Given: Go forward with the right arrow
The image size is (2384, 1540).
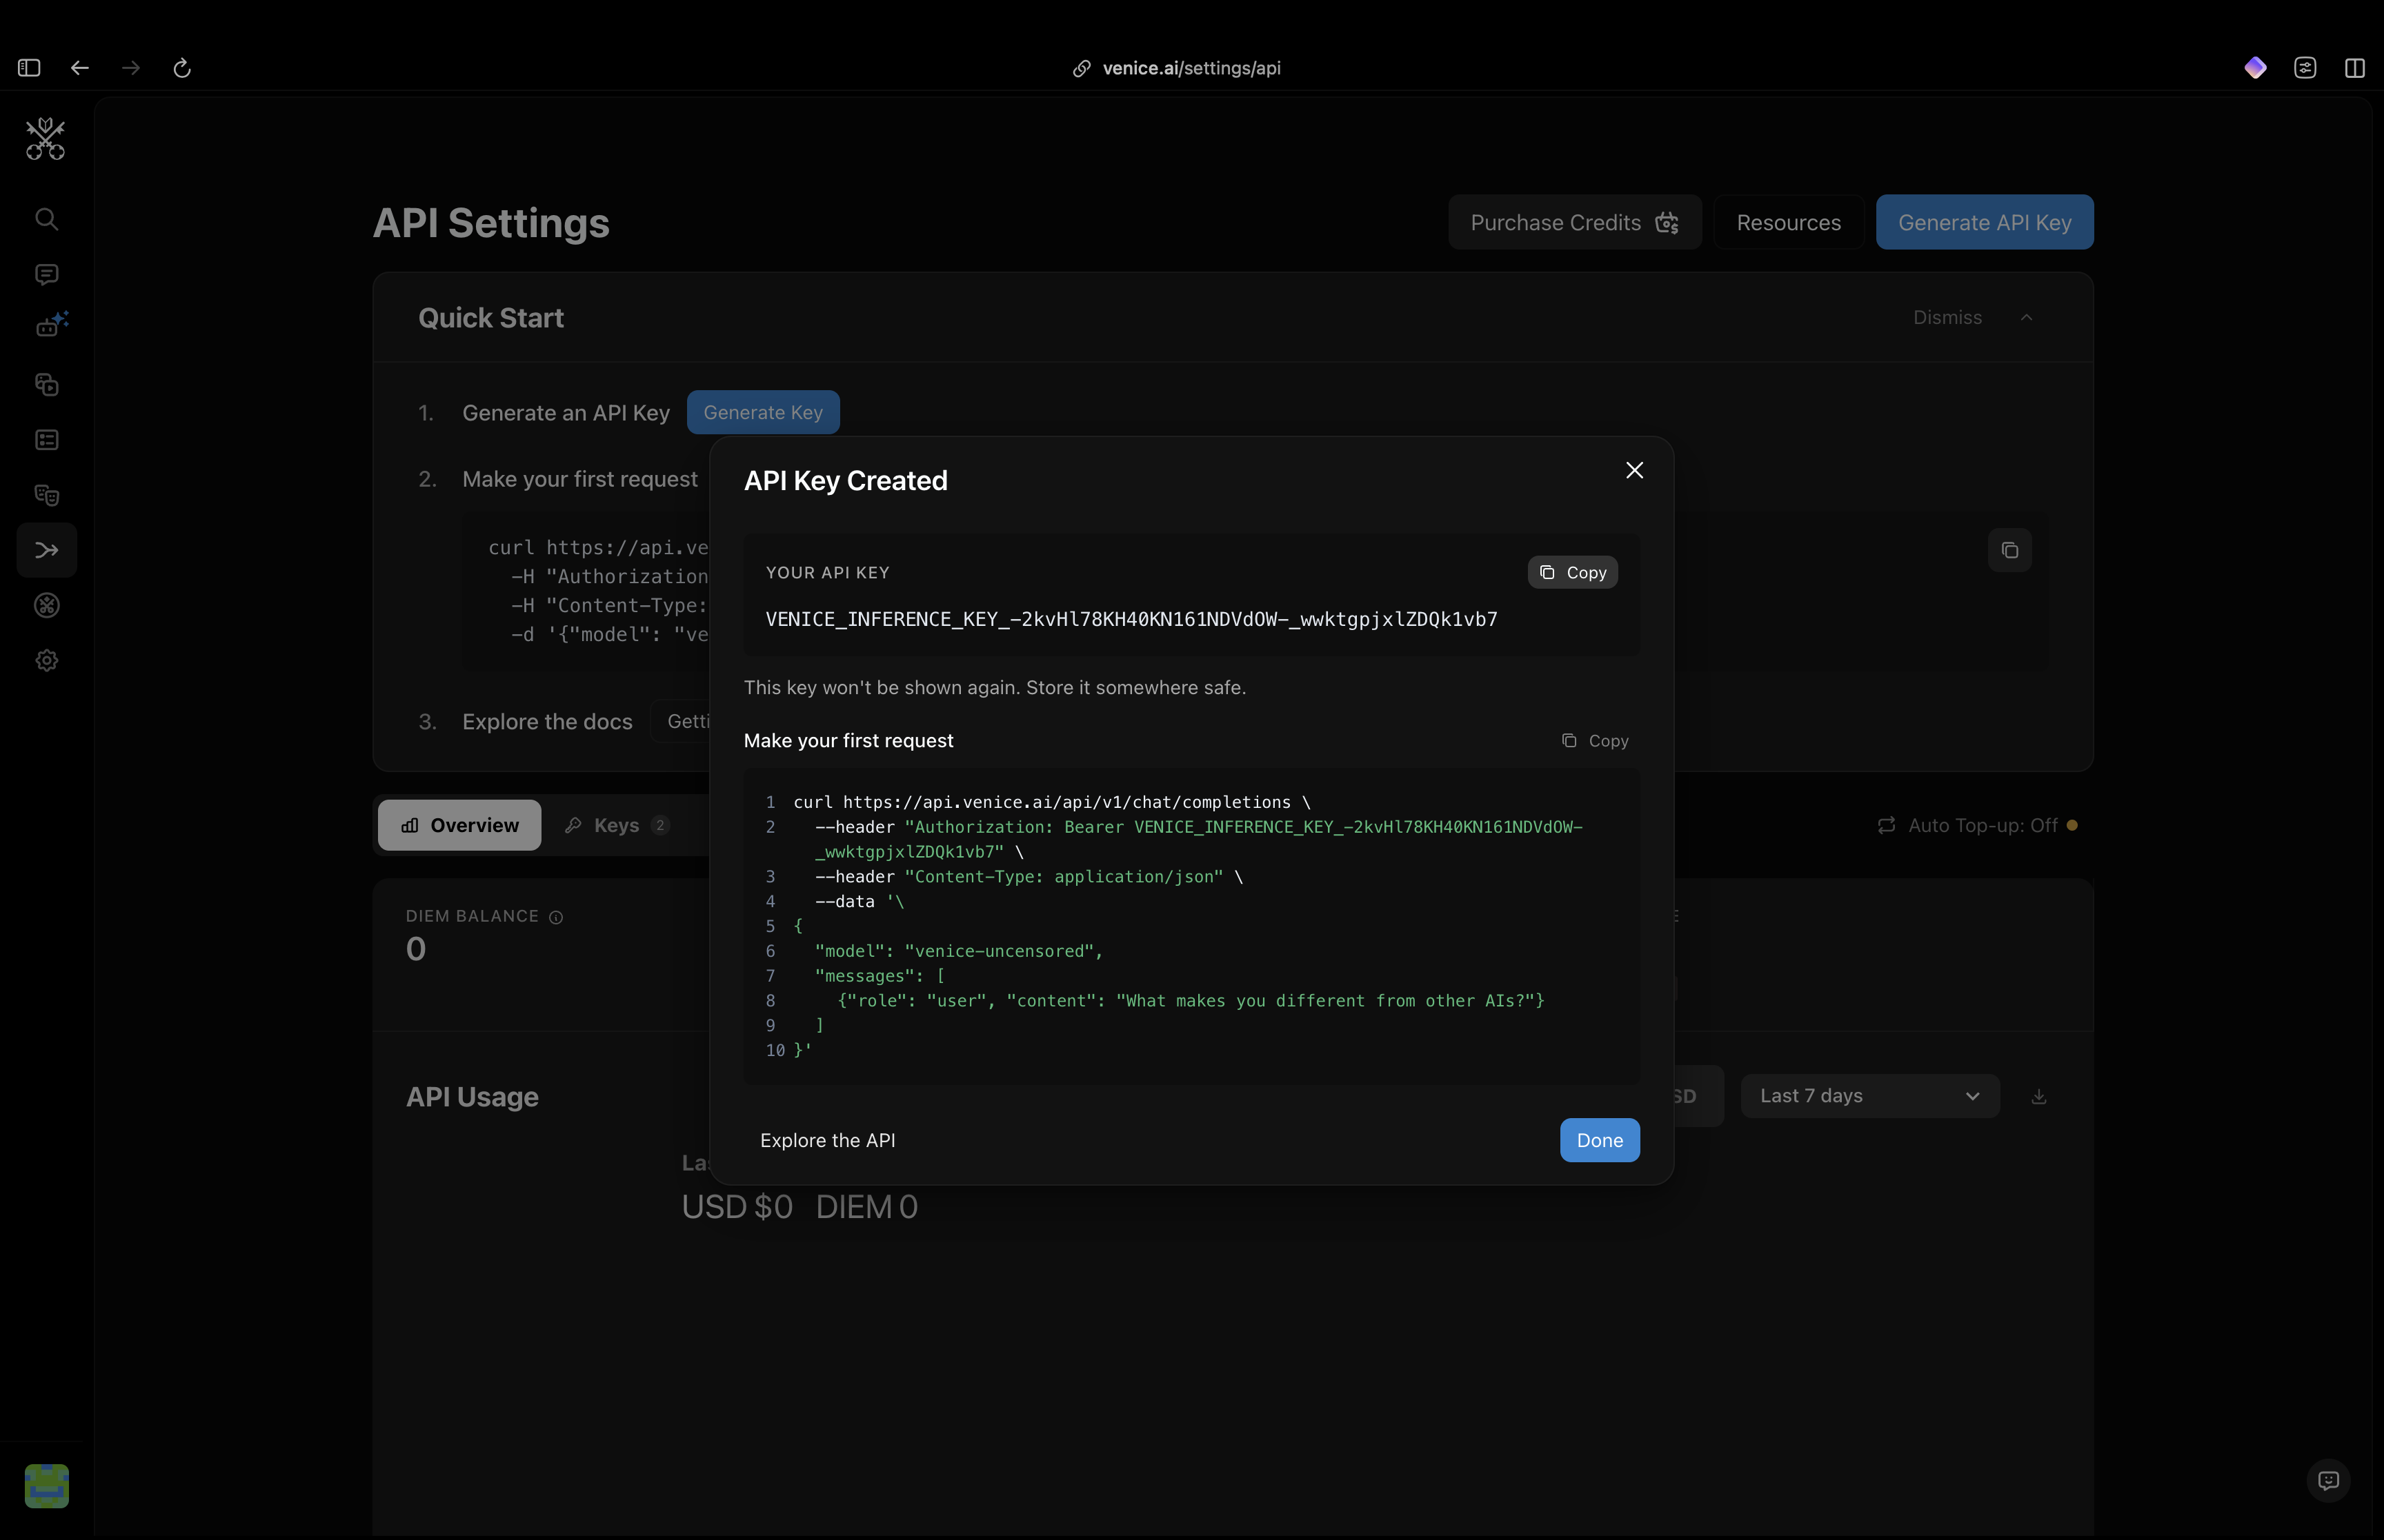Looking at the screenshot, I should pyautogui.click(x=131, y=68).
